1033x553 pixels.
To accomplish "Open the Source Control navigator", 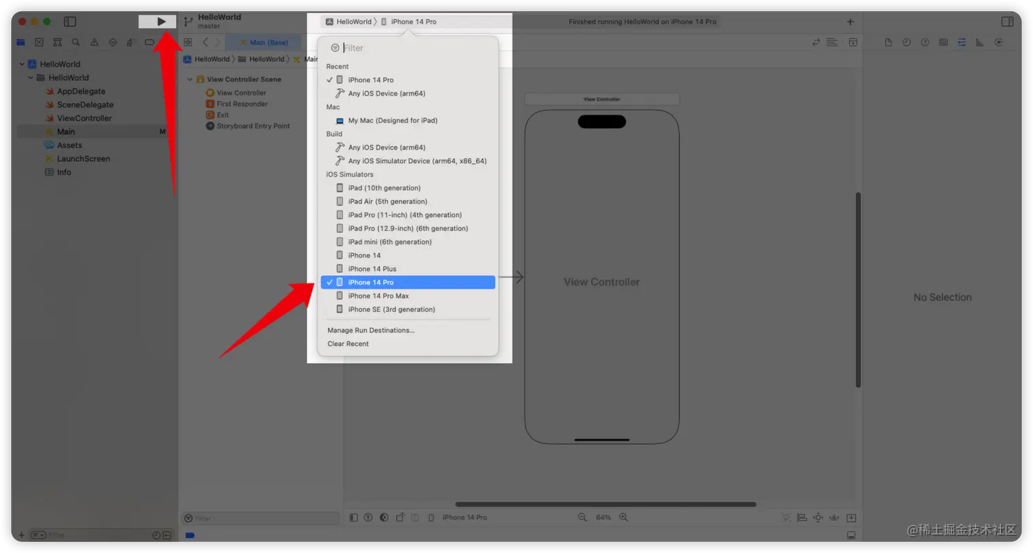I will tap(39, 42).
